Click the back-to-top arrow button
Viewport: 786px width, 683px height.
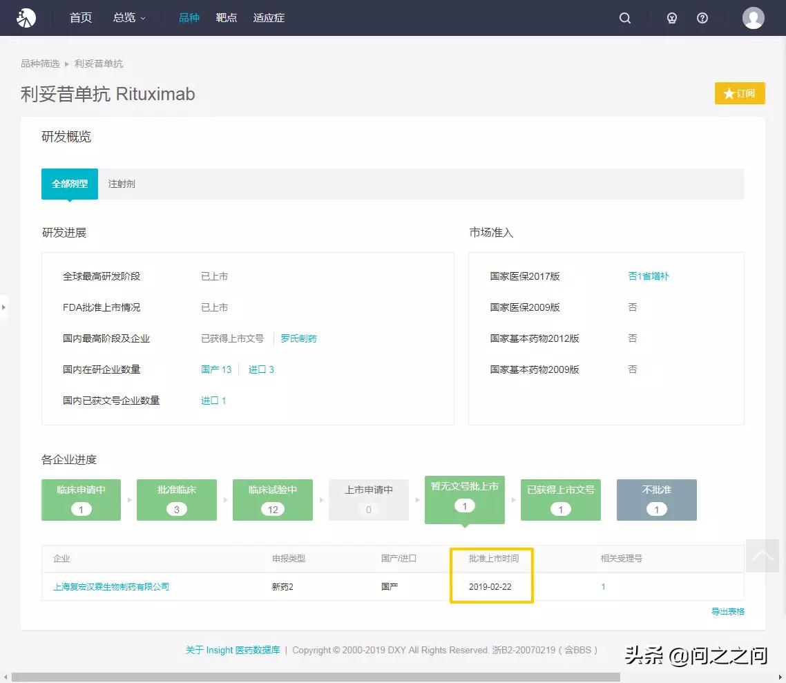click(x=762, y=556)
